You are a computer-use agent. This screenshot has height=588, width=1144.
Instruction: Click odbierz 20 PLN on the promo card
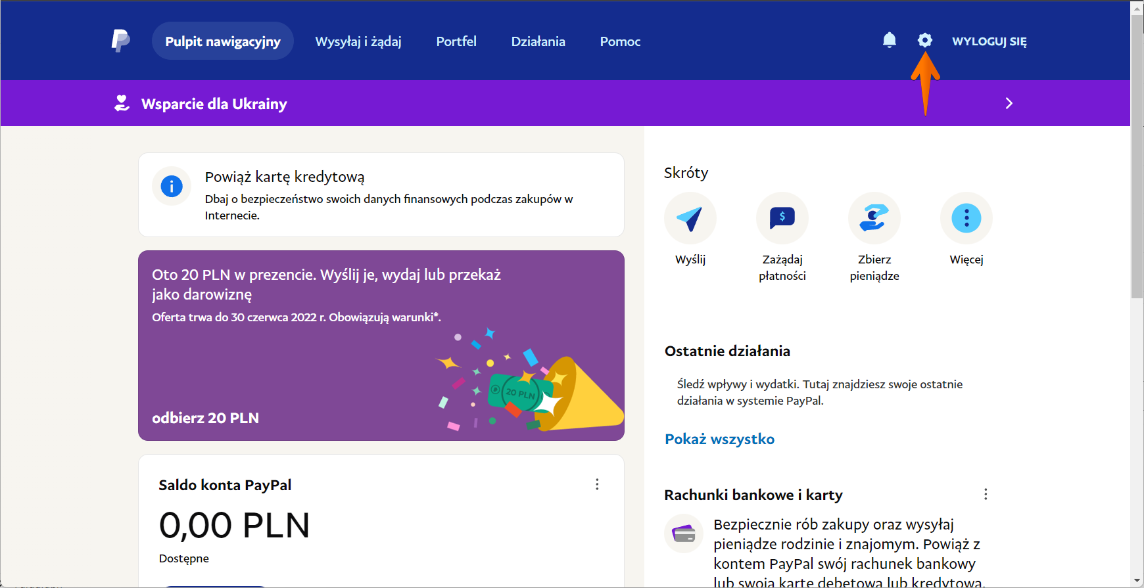[x=205, y=418]
